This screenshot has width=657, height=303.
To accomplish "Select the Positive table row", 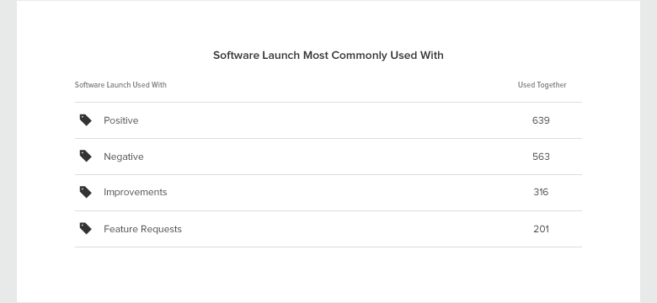I will coord(328,120).
